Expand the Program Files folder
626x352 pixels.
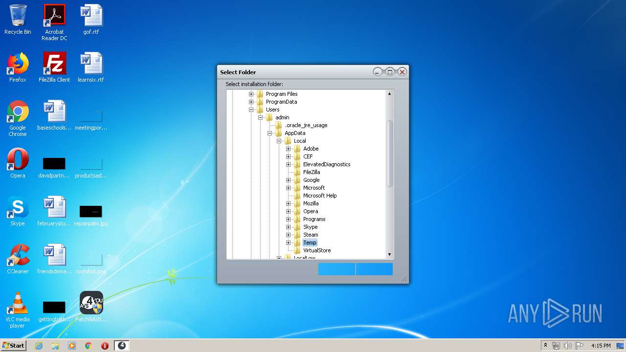(x=251, y=94)
